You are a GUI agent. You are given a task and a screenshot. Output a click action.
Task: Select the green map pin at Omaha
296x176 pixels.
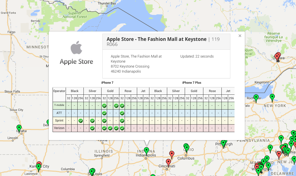(x=19, y=128)
